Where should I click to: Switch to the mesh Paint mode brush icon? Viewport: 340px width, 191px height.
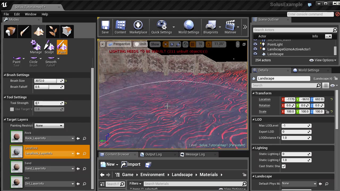pyautogui.click(x=25, y=31)
